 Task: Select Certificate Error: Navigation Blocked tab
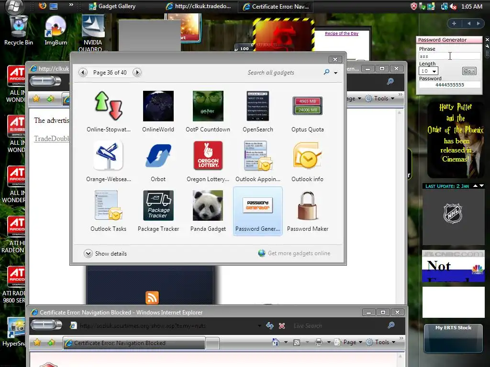pyautogui.click(x=134, y=343)
